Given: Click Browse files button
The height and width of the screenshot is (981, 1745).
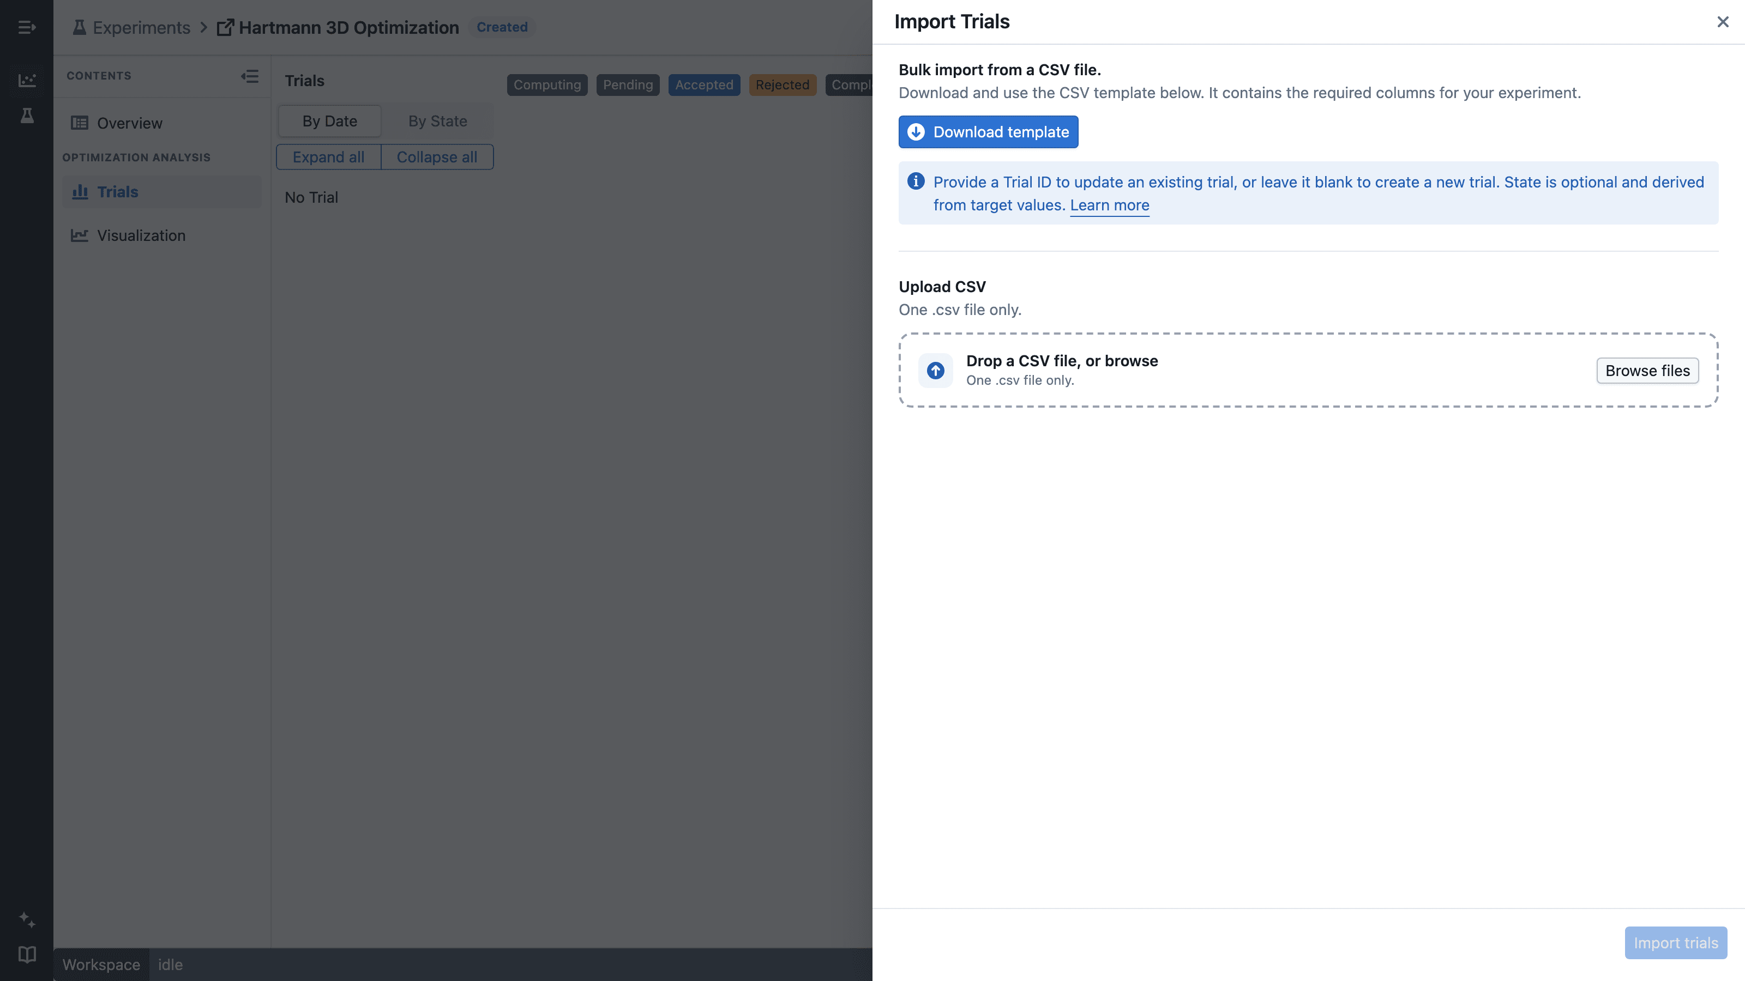Looking at the screenshot, I should (x=1647, y=371).
